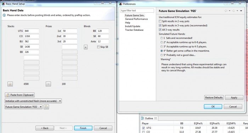Screen dimensions: 248x133
Task: Click the empty sixth stack field
Action: coord(31,57)
